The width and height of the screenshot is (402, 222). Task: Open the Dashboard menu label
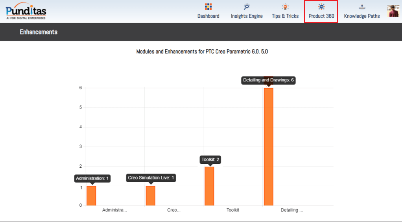tap(208, 16)
